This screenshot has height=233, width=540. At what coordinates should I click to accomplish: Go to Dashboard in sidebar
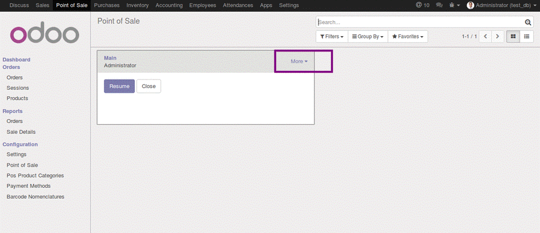pyautogui.click(x=17, y=60)
